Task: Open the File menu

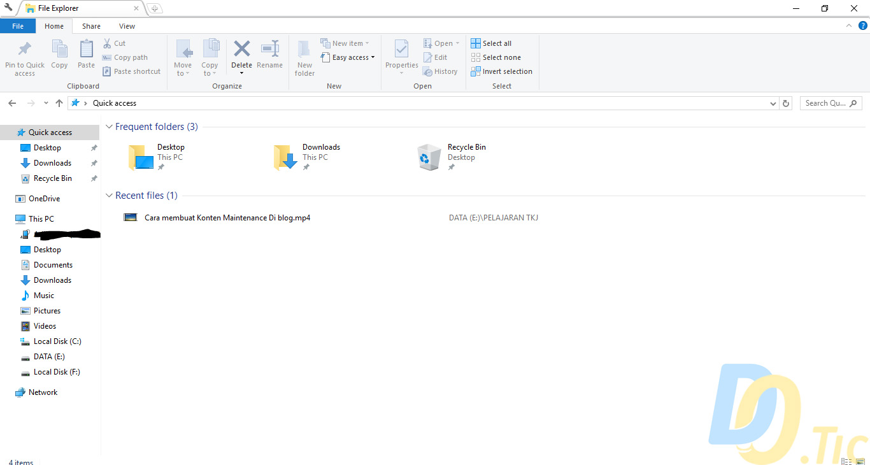Action: pos(18,26)
